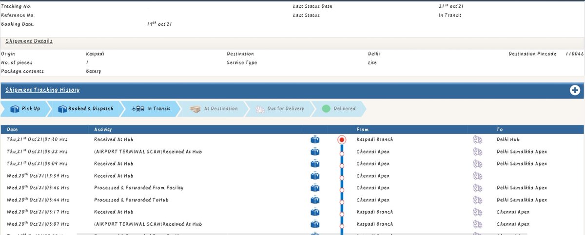Click the Katpadi origin value

tap(95, 54)
